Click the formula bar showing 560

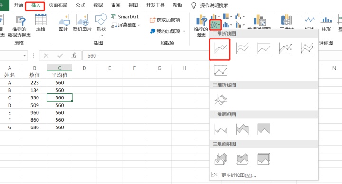click(145, 56)
